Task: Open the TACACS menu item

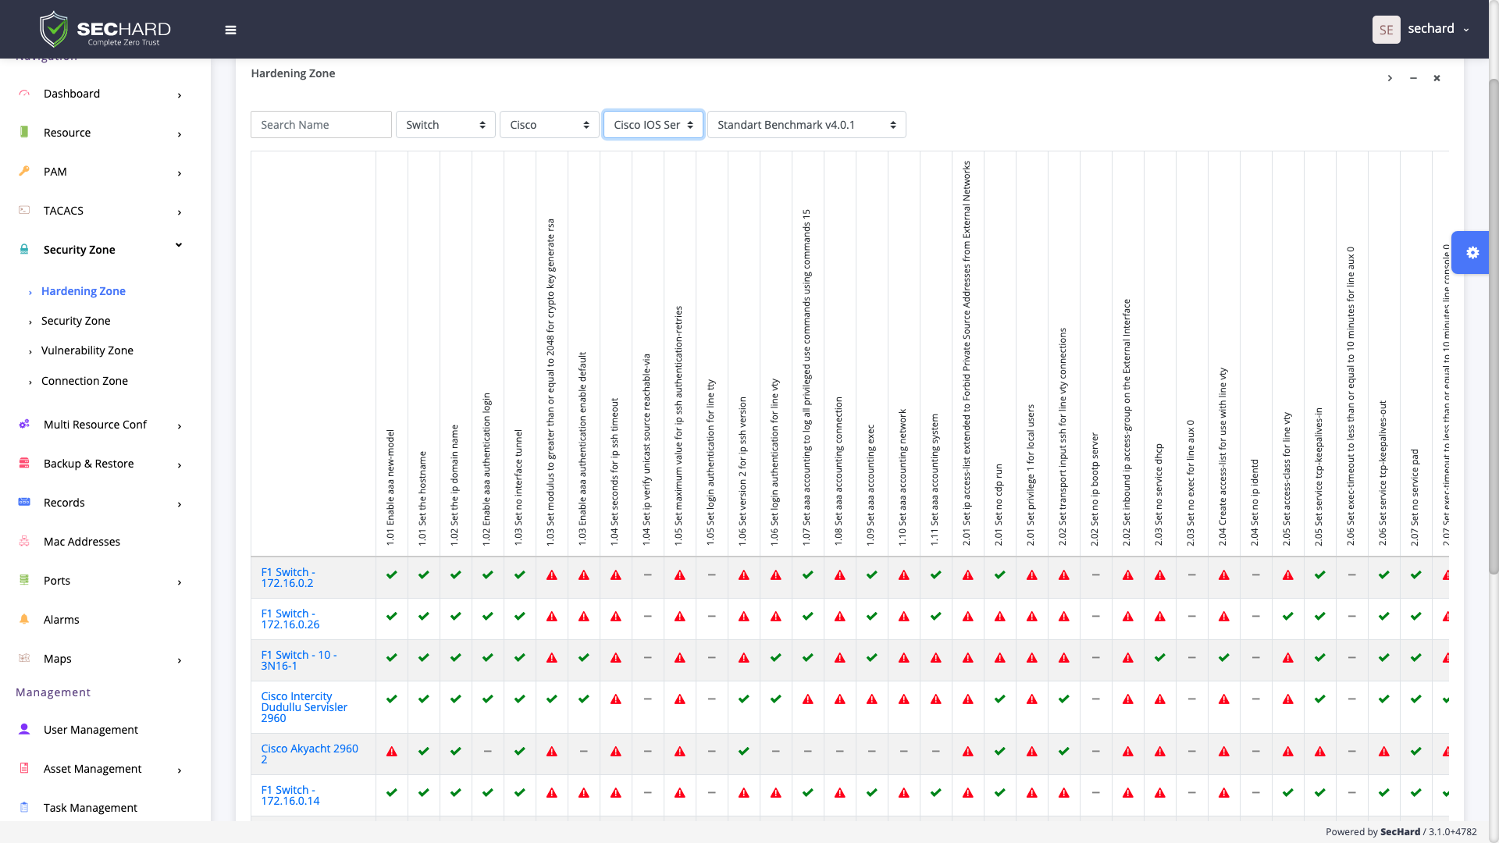Action: pyautogui.click(x=63, y=211)
